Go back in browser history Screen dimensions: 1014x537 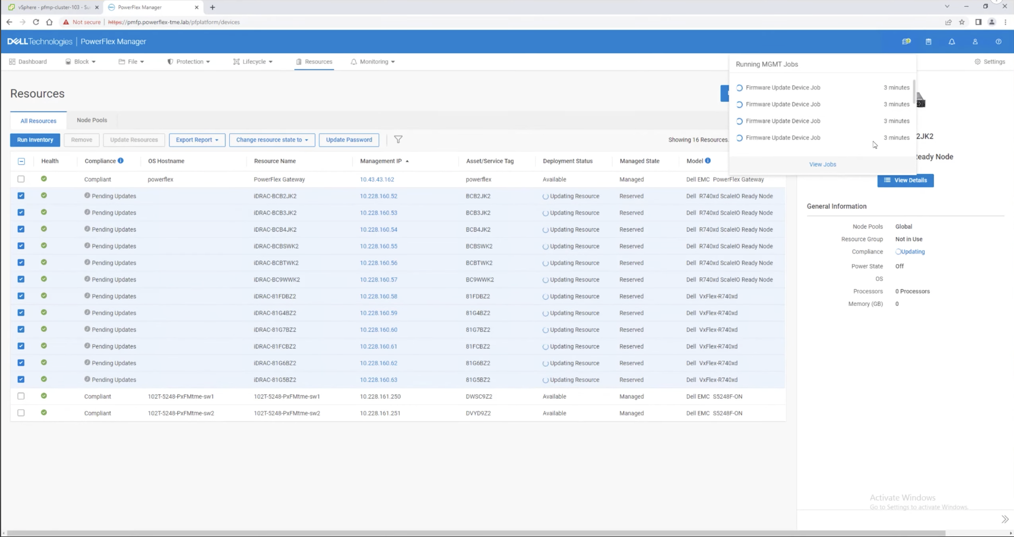[x=9, y=22]
